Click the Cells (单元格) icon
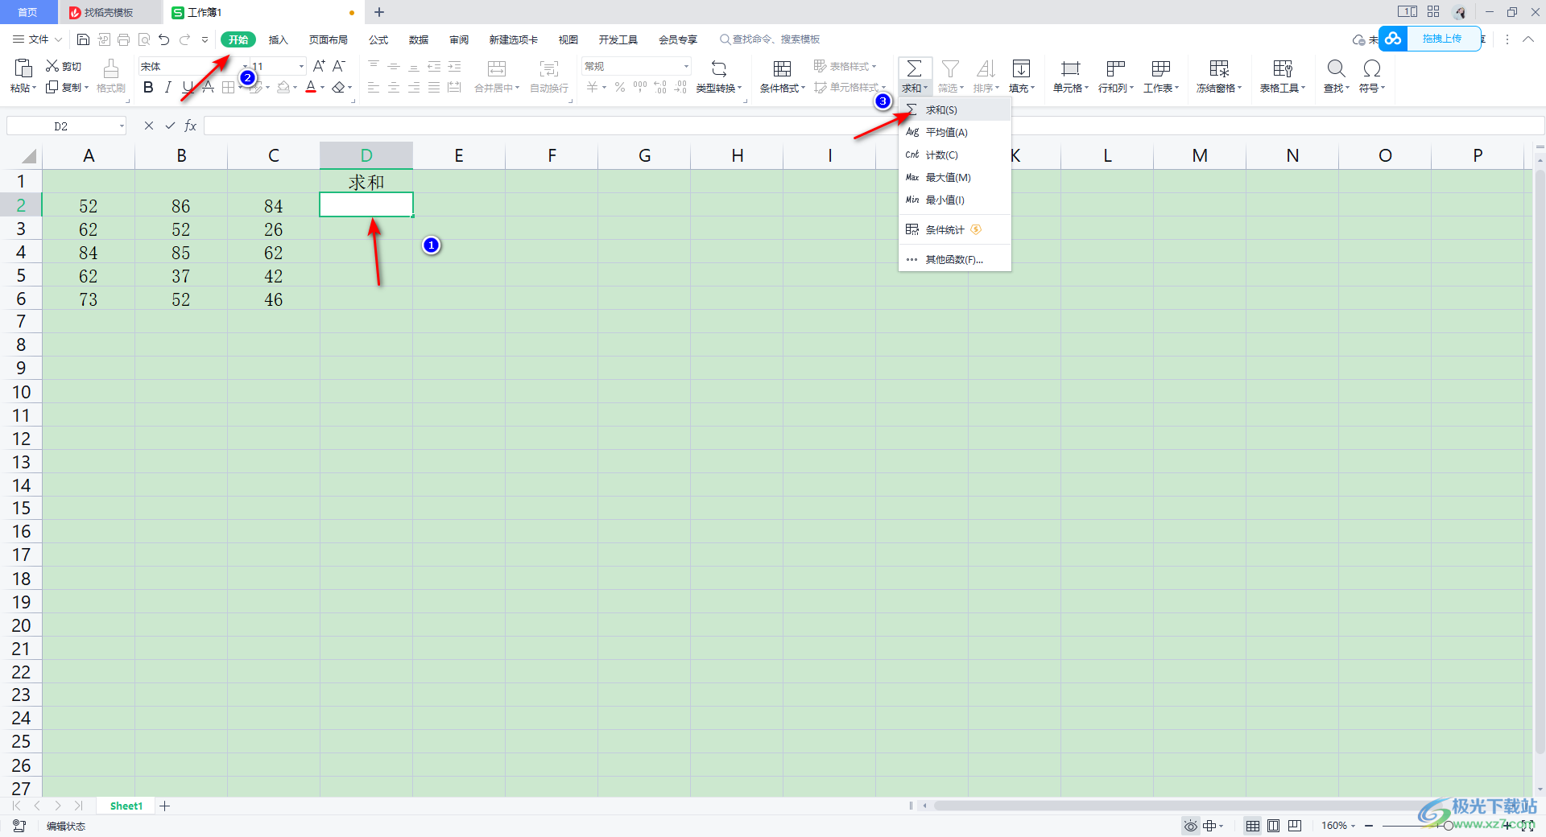 click(x=1070, y=68)
